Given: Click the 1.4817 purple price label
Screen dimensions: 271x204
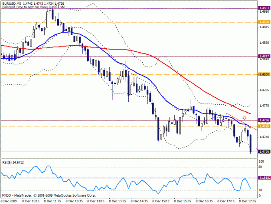Looking at the screenshot, I should coord(264,57).
